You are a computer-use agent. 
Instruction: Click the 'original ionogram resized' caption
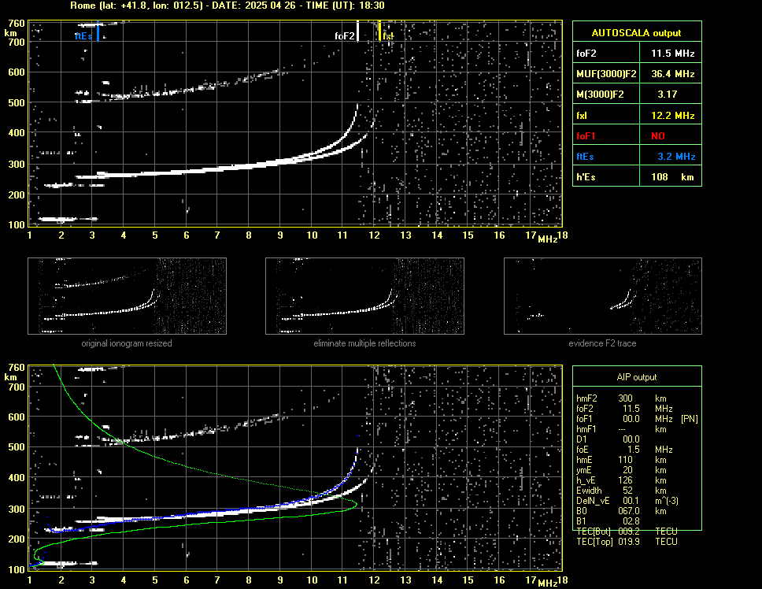127,343
